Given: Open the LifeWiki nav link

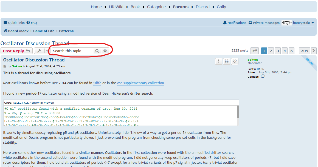Looking at the screenshot, I should 116,7.
